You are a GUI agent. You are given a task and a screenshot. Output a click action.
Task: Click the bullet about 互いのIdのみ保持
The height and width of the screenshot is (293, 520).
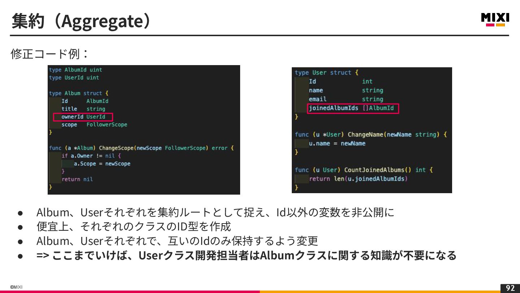click(177, 241)
